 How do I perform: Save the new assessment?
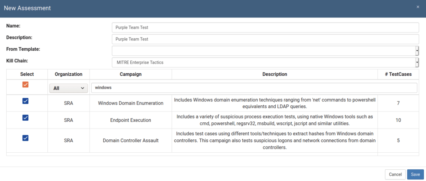(x=416, y=174)
